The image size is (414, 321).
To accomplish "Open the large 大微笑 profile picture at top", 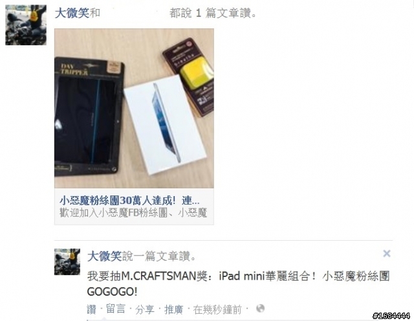I will coord(26,25).
